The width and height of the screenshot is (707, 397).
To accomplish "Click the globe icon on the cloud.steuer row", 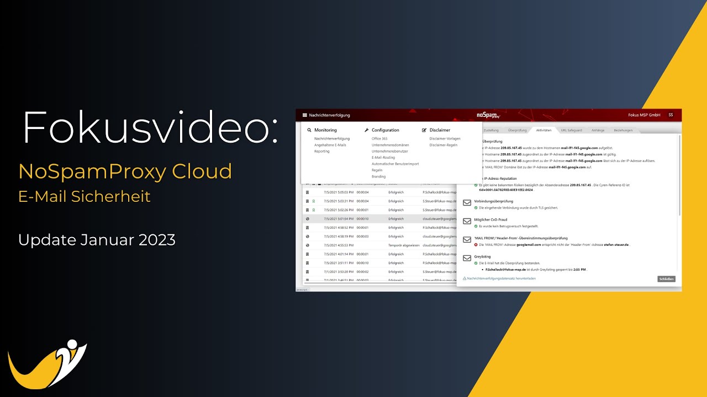I will [x=308, y=219].
